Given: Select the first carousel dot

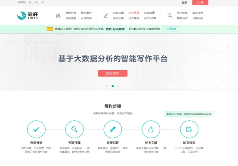Looking at the screenshot, I should click(108, 86).
